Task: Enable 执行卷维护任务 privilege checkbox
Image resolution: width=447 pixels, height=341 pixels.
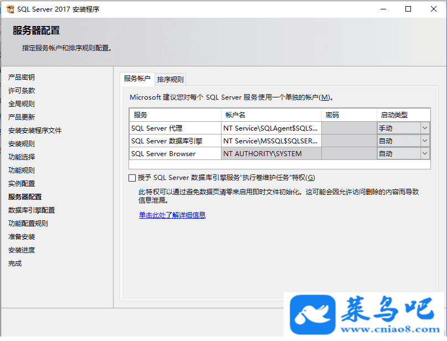Action: (132, 178)
